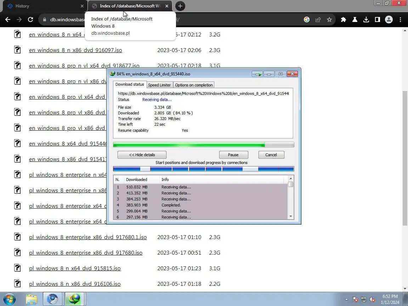Click site lock icon in address bar
The image size is (408, 306).
point(44,19)
